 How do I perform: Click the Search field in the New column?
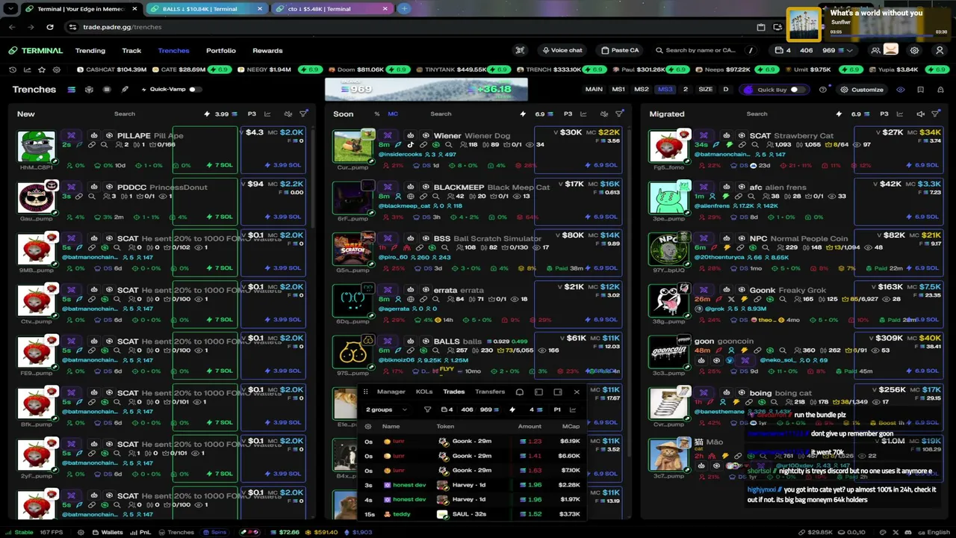point(125,114)
